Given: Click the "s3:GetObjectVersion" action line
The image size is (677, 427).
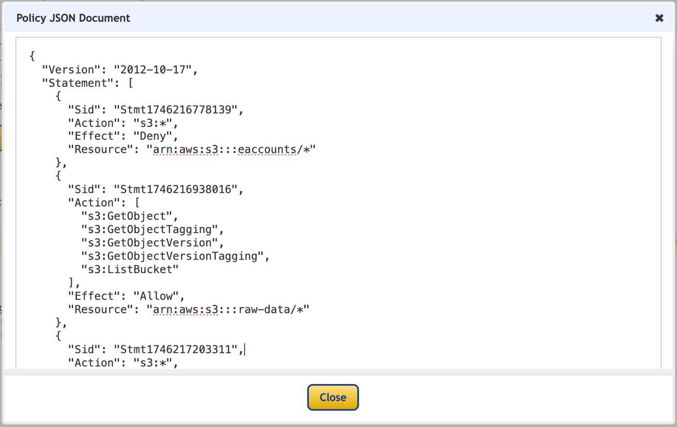Looking at the screenshot, I should click(x=153, y=243).
